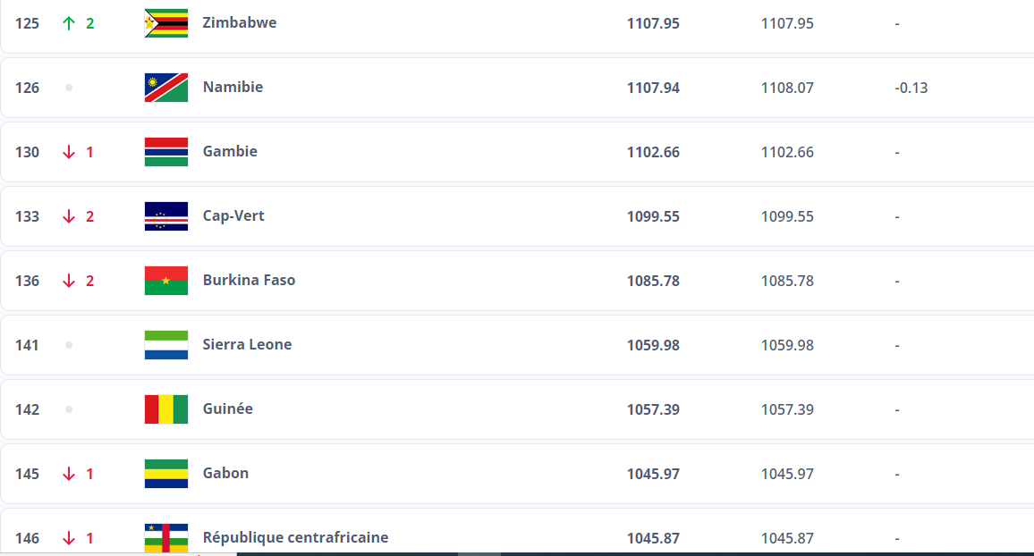Screen dimensions: 1034x556
Task: Select the République centrafricaine team name
Action: pyautogui.click(x=295, y=538)
